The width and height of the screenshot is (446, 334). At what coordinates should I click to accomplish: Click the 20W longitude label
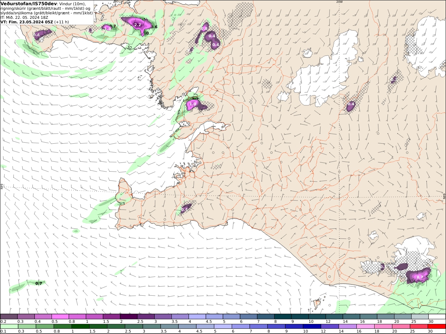tap(339, 2)
